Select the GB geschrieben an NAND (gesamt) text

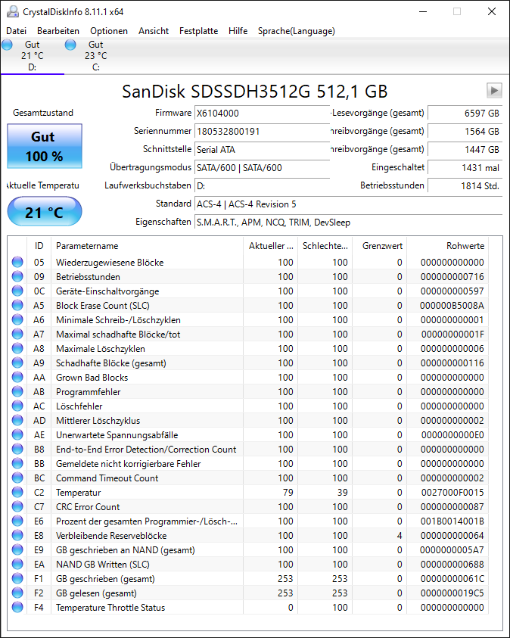[126, 549]
